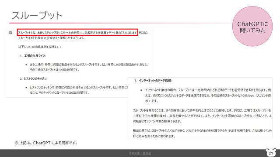280x157 pixels.
Task: Click the bear mascot page number icon
Action: click(271, 153)
